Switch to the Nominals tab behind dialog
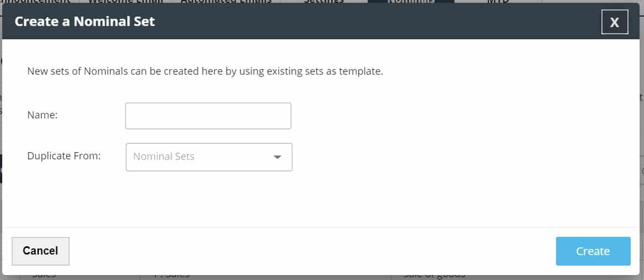The height and width of the screenshot is (280, 644). click(x=411, y=2)
